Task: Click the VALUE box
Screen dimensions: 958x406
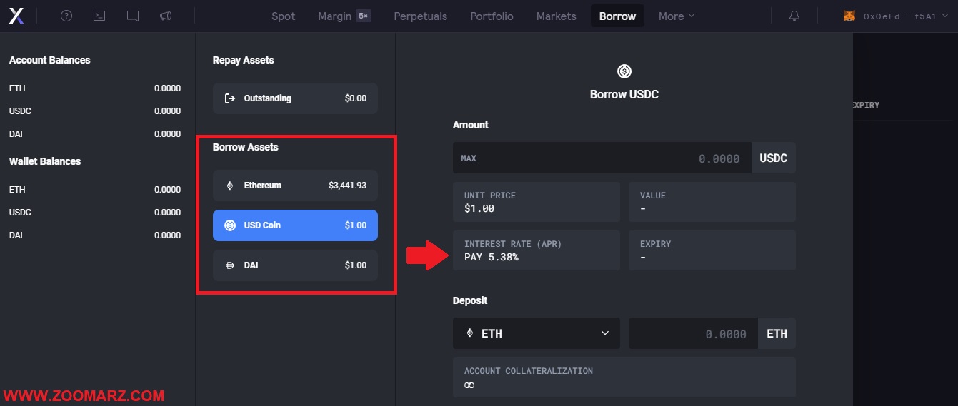Action: 712,202
